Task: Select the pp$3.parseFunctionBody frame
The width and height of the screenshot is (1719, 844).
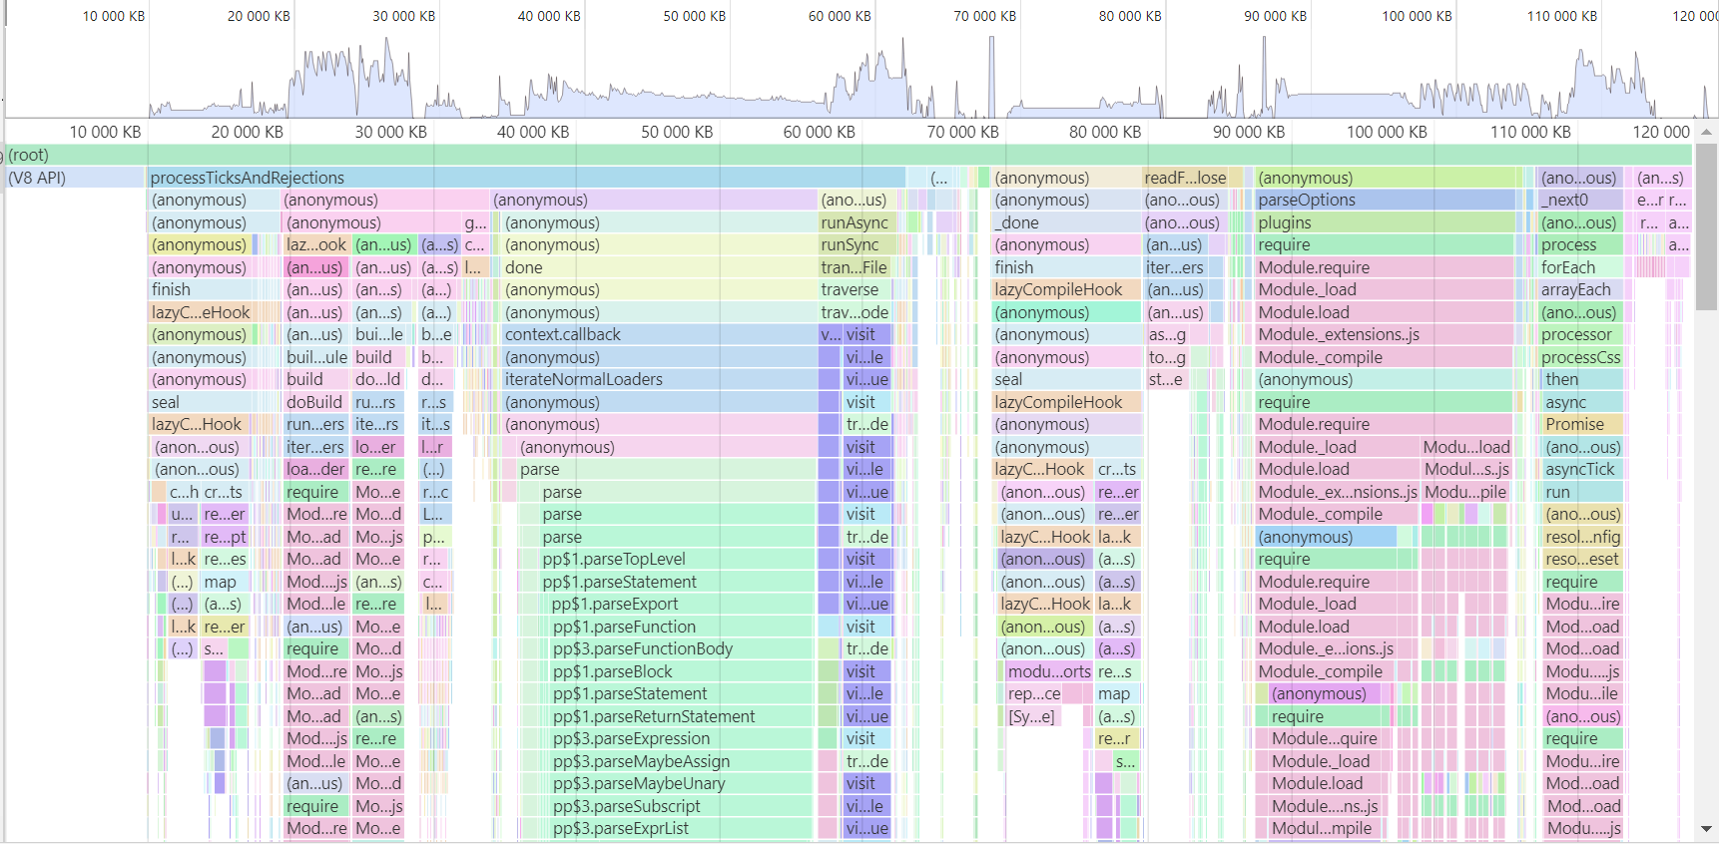Action: [x=682, y=648]
